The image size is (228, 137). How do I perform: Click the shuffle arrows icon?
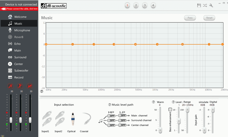pos(205,5)
